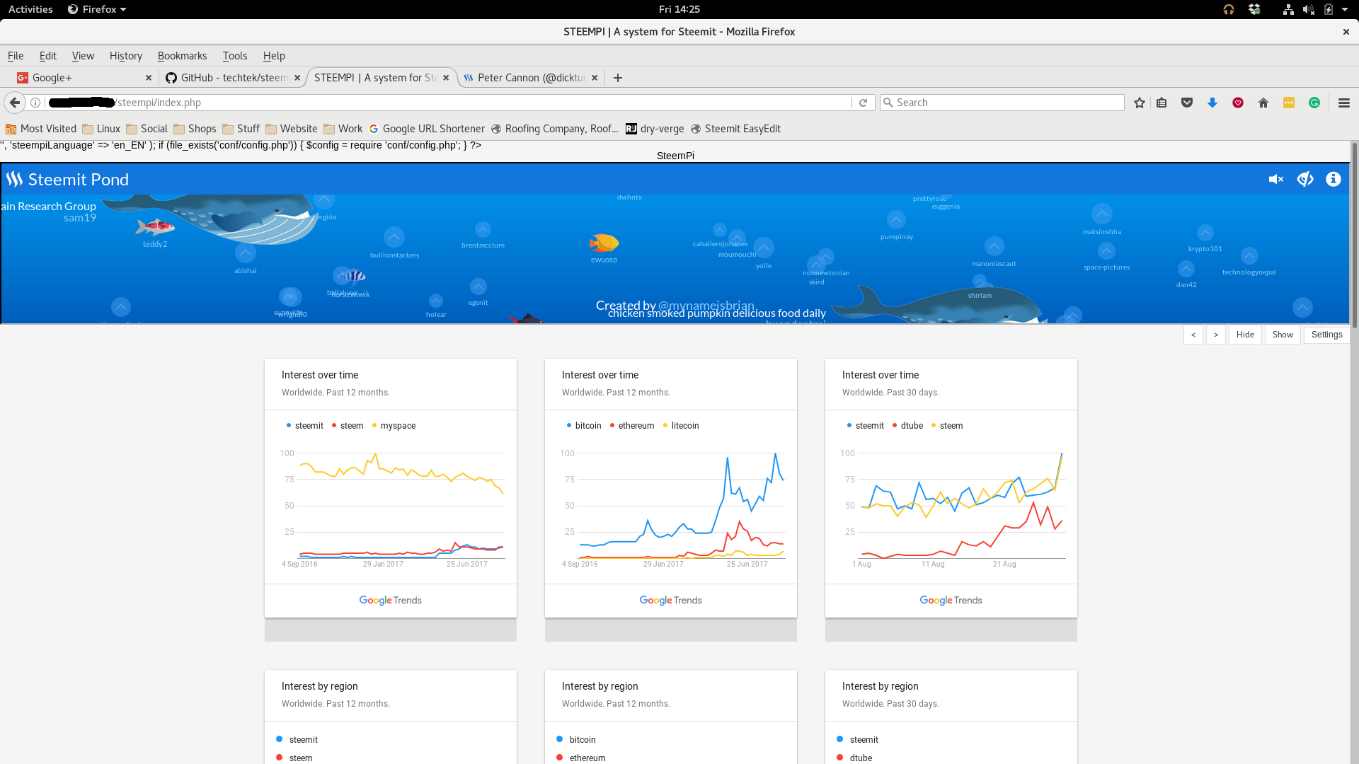The image size is (1359, 764).
Task: Click the Hide button
Action: [1245, 335]
